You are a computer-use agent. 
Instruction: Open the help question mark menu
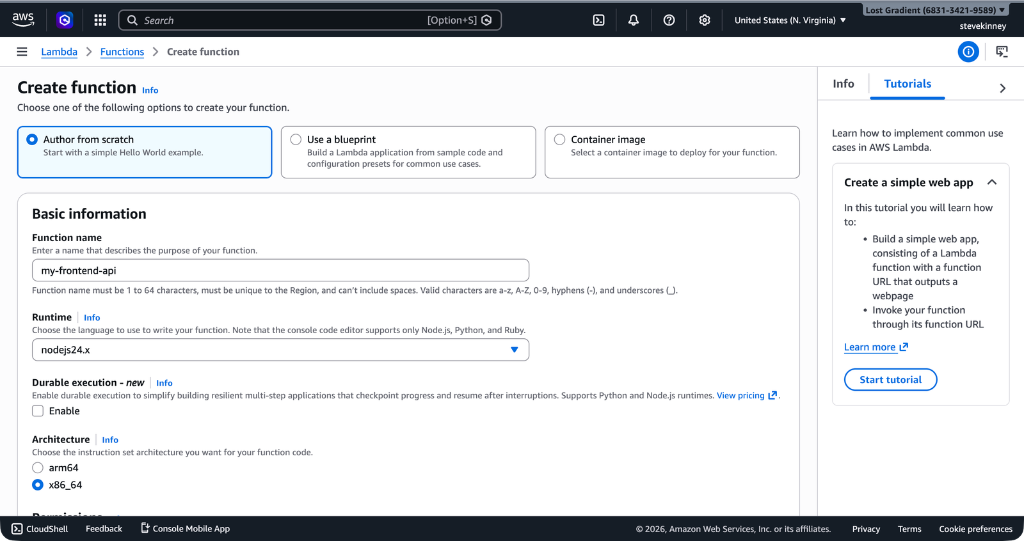click(x=669, y=20)
